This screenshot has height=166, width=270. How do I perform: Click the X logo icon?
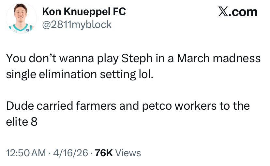pos(223,11)
